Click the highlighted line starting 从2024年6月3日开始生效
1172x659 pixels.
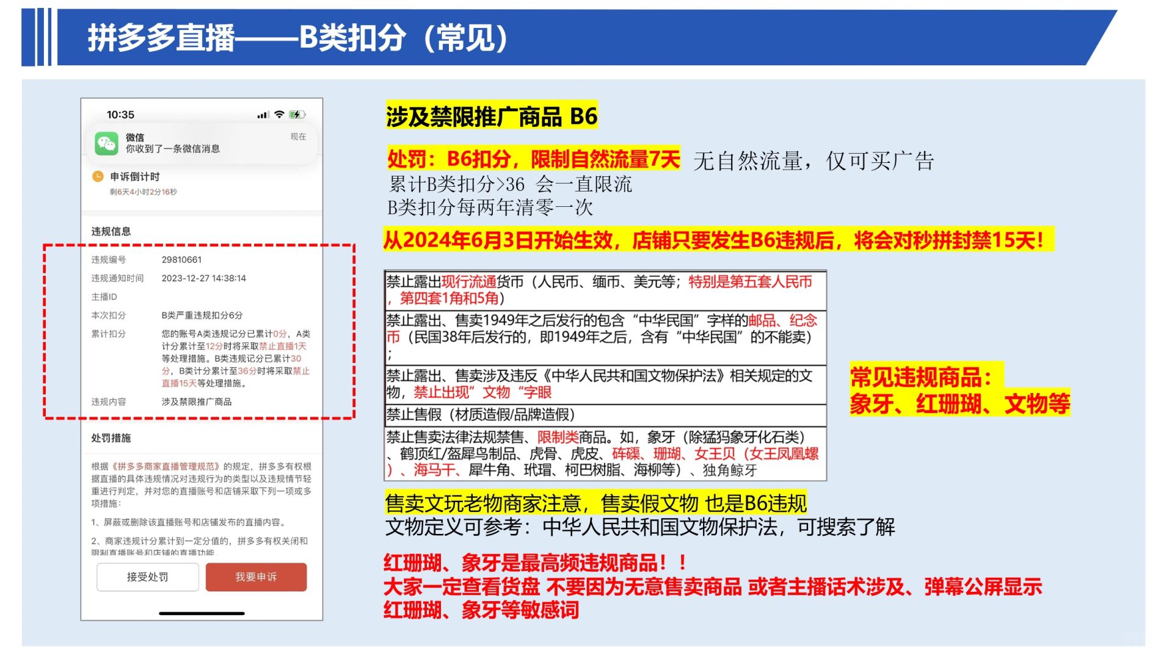tap(719, 240)
